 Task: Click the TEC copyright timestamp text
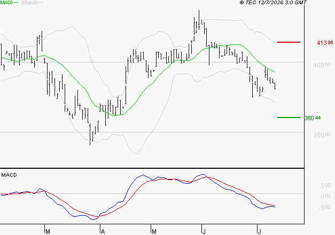pyautogui.click(x=273, y=2)
